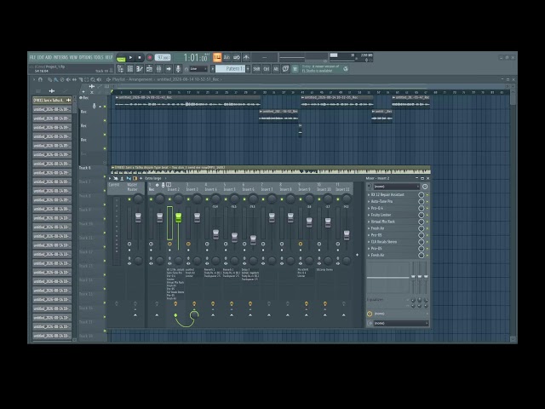Open the Playlist options arrow menu
This screenshot has width=545, height=409.
34,79
